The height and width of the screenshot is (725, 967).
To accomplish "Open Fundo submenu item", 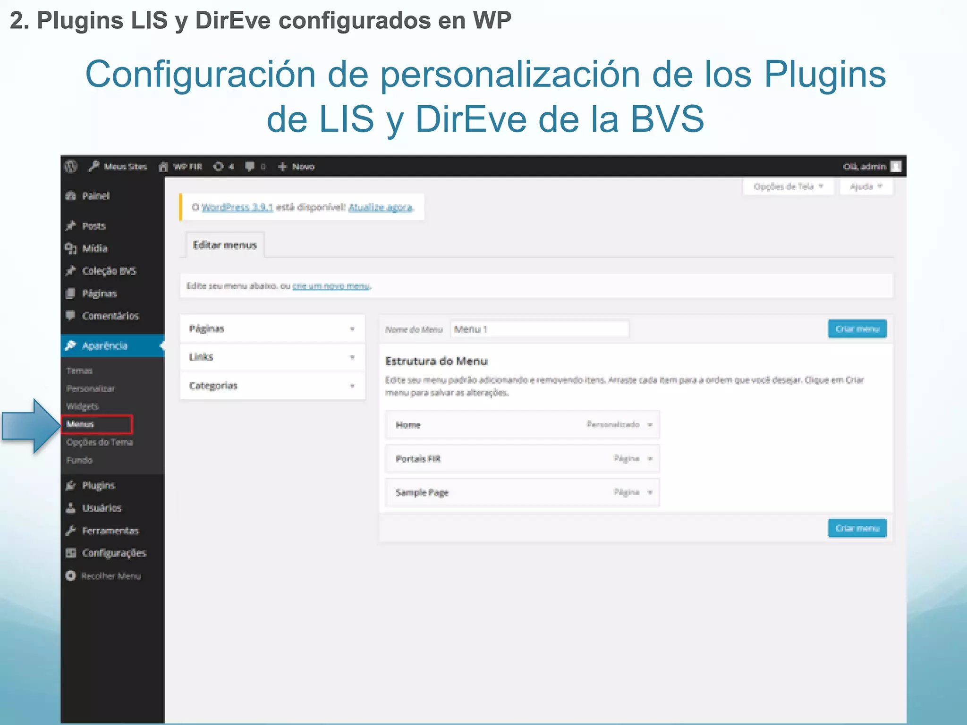I will tap(79, 460).
